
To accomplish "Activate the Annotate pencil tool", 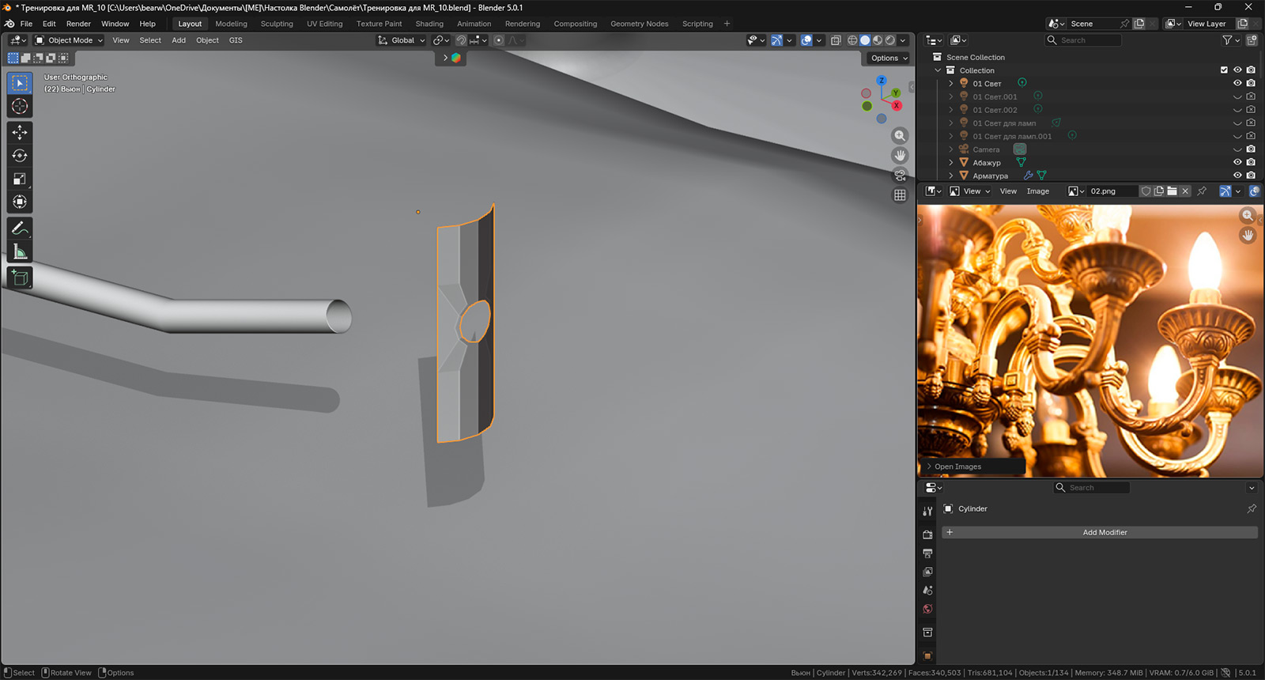I will [x=20, y=229].
